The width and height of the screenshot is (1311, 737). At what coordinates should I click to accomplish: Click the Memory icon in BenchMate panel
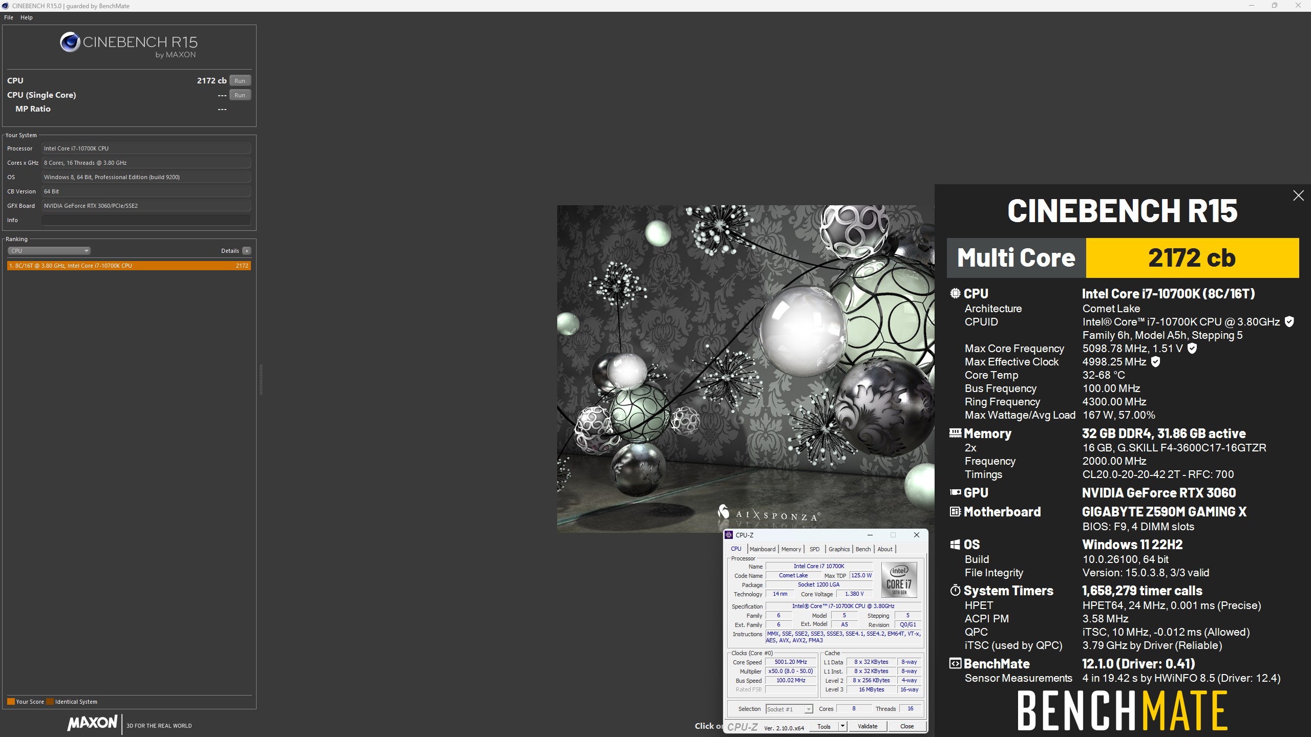pyautogui.click(x=955, y=433)
